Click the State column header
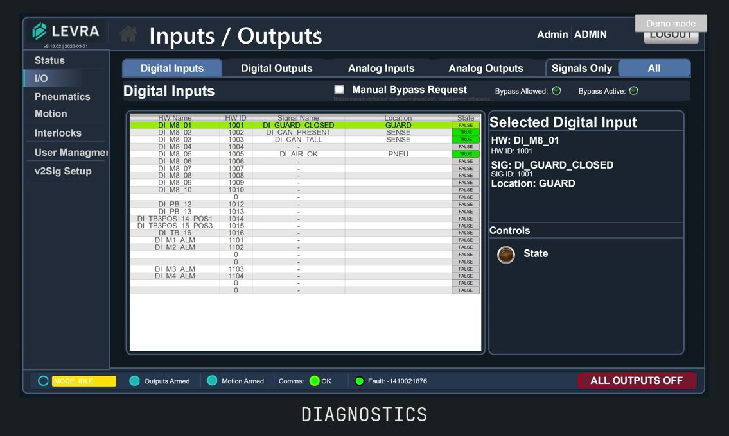 tap(466, 118)
